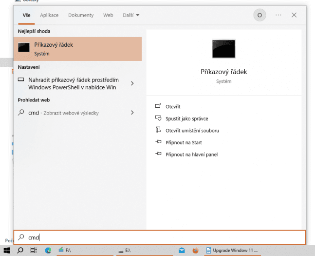Click the Command Prompt icon in best match
The width and height of the screenshot is (315, 256).
24,47
